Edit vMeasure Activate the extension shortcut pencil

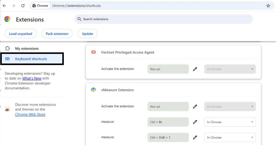tap(195, 107)
